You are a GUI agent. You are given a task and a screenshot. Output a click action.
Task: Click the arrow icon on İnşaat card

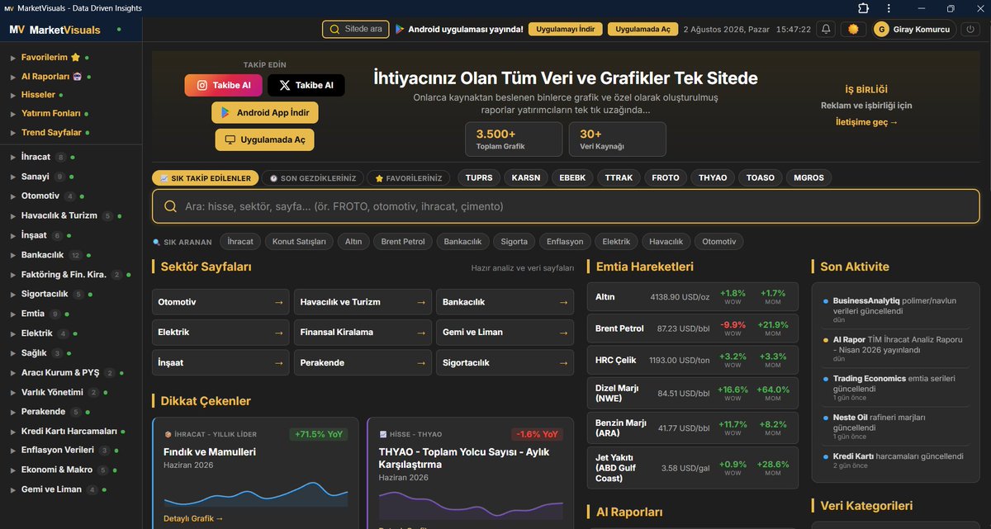279,362
